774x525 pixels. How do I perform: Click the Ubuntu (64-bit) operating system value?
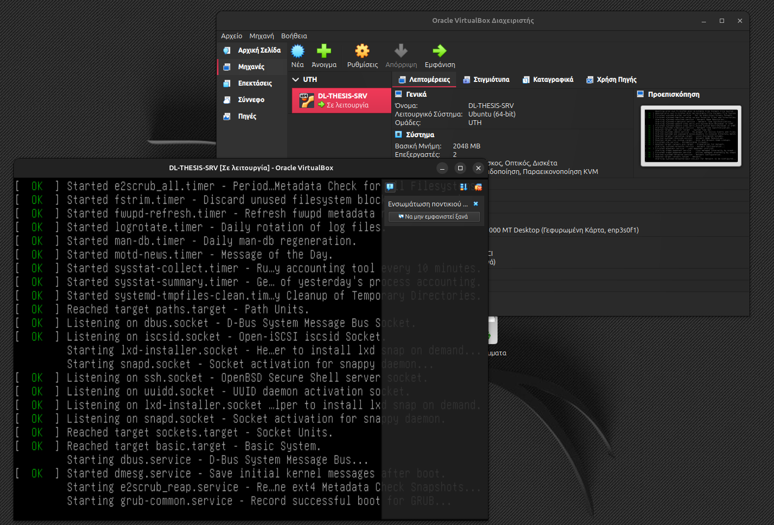[492, 114]
